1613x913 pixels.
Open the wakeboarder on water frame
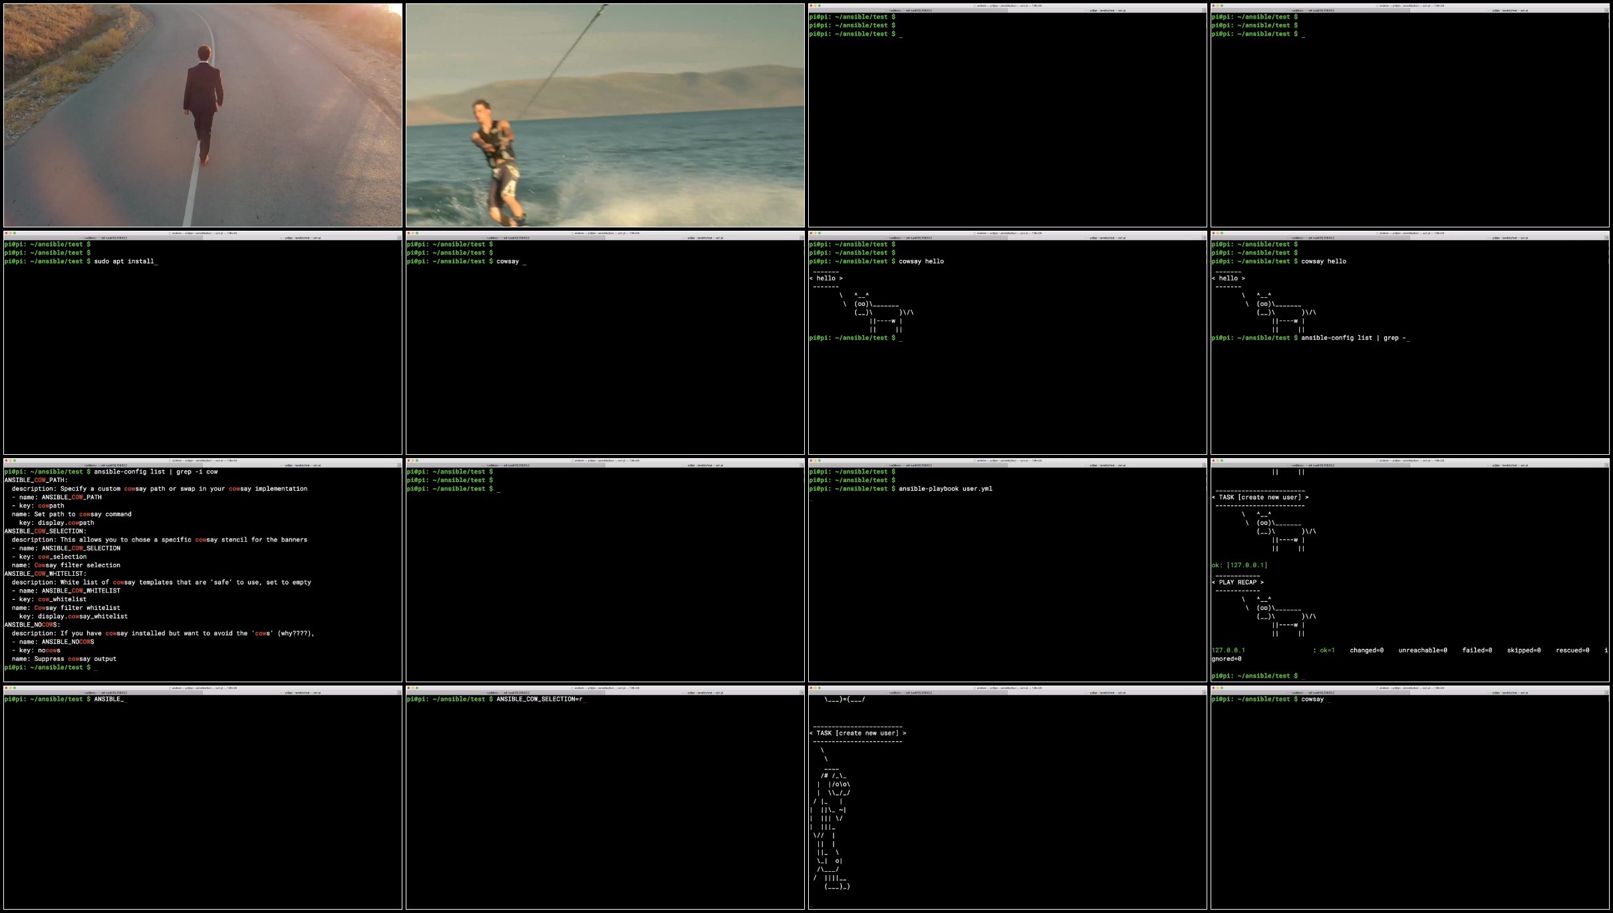click(x=605, y=115)
